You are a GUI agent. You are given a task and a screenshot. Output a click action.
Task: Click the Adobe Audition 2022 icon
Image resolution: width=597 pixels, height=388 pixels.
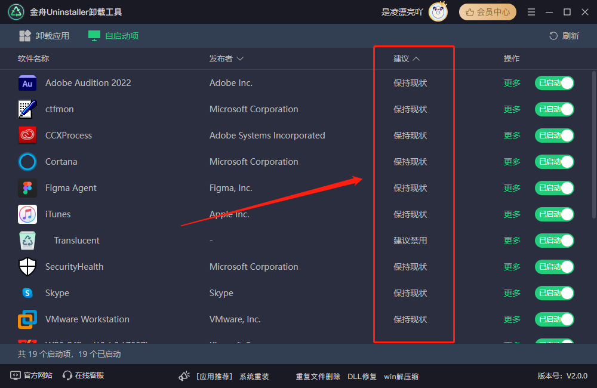click(27, 83)
